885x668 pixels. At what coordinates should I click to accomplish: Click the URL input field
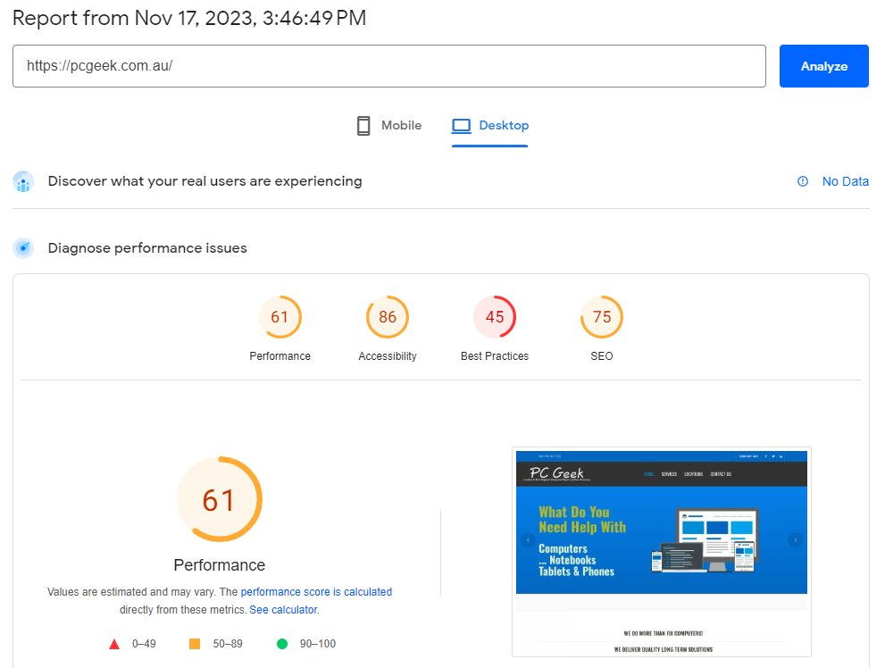pyautogui.click(x=388, y=66)
